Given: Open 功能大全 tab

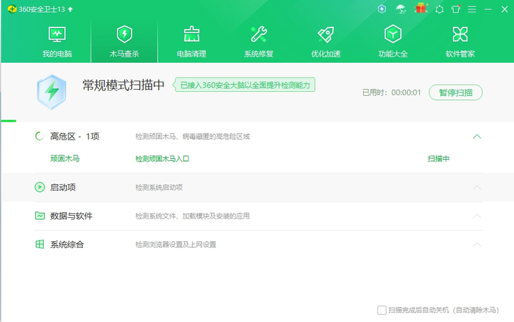Looking at the screenshot, I should click(x=393, y=42).
